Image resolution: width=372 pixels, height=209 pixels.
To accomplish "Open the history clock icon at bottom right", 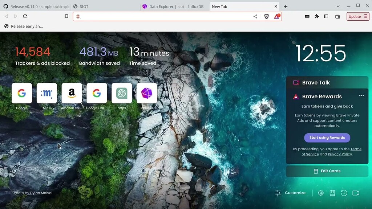I will [x=344, y=193].
